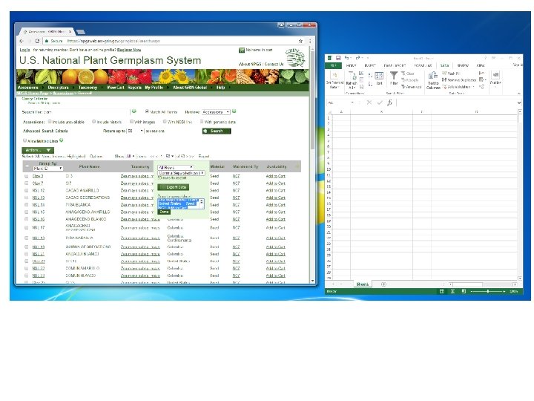Expand the Excel formula bar chevron
534x401 pixels.
[518, 102]
